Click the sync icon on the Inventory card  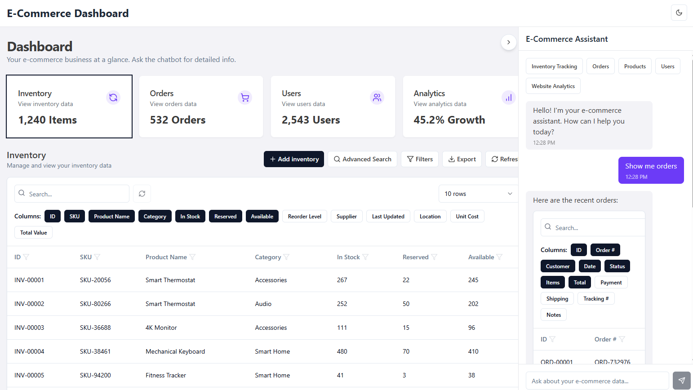(x=113, y=97)
